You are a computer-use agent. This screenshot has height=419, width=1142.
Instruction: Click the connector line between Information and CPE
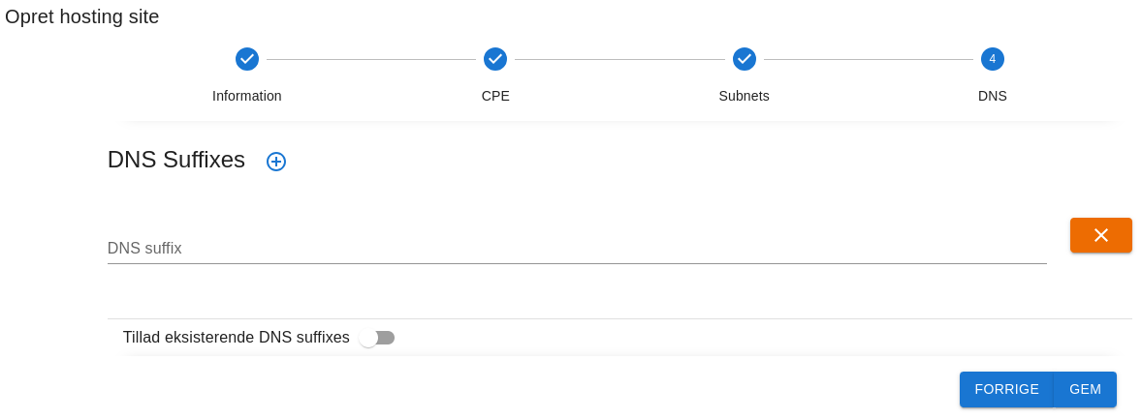click(371, 60)
